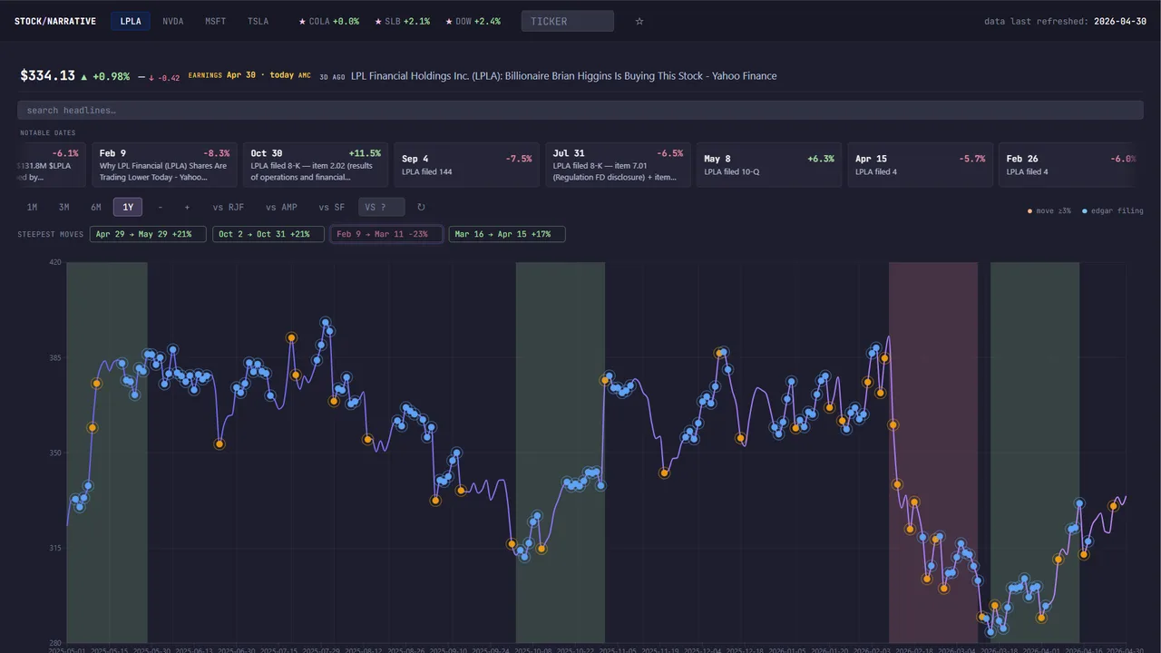
Task: Click the 385 y-axis label
Action: pos(55,357)
